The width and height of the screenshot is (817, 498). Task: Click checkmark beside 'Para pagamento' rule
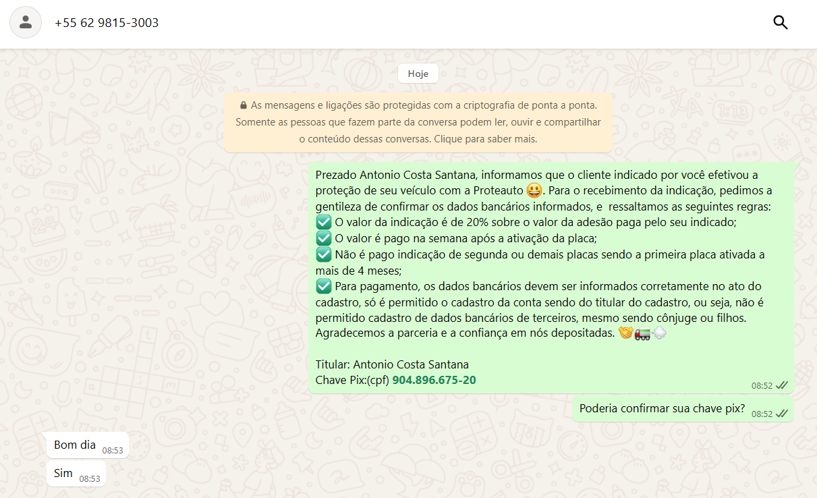(323, 286)
